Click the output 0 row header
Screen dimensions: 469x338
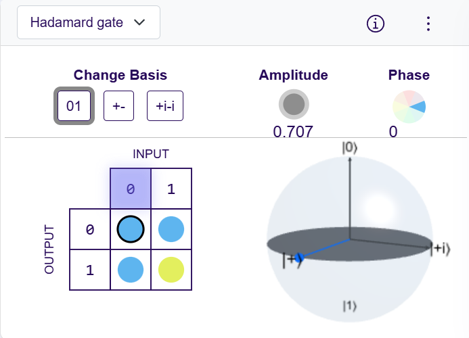[90, 230]
